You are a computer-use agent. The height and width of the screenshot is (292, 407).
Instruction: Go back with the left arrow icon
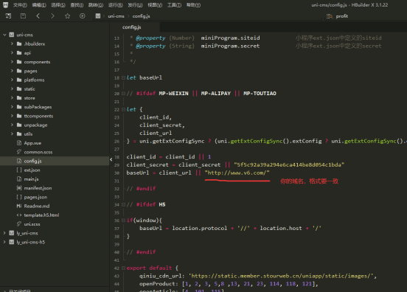pos(38,16)
